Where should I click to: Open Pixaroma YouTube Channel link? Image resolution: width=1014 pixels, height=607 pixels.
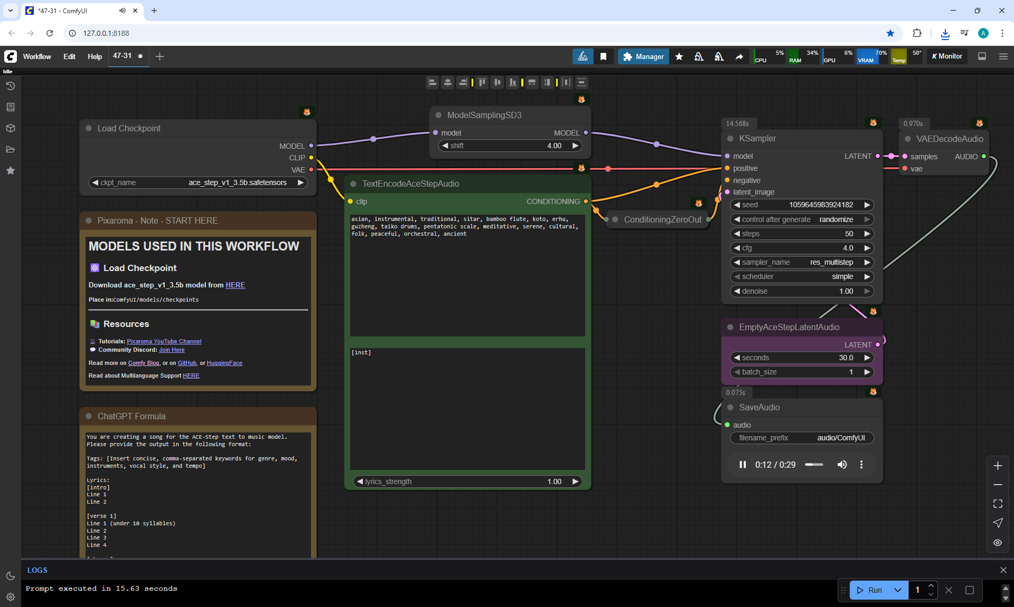[x=164, y=341]
